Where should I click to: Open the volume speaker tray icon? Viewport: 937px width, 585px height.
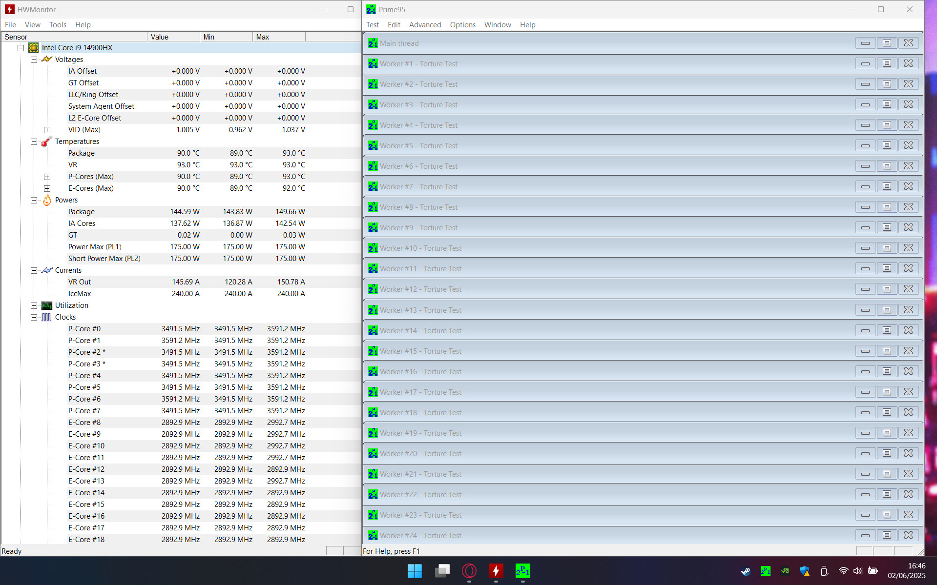click(x=858, y=571)
